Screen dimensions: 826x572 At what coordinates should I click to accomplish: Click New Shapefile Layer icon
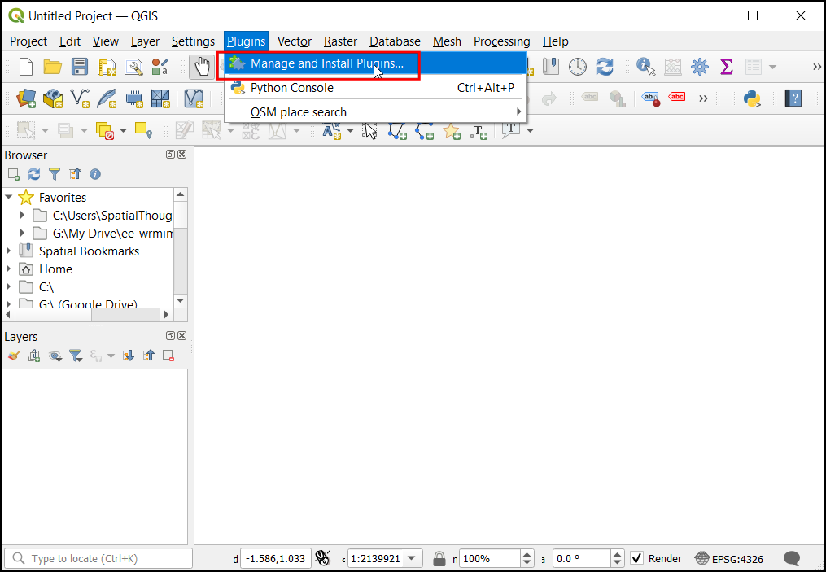(80, 98)
